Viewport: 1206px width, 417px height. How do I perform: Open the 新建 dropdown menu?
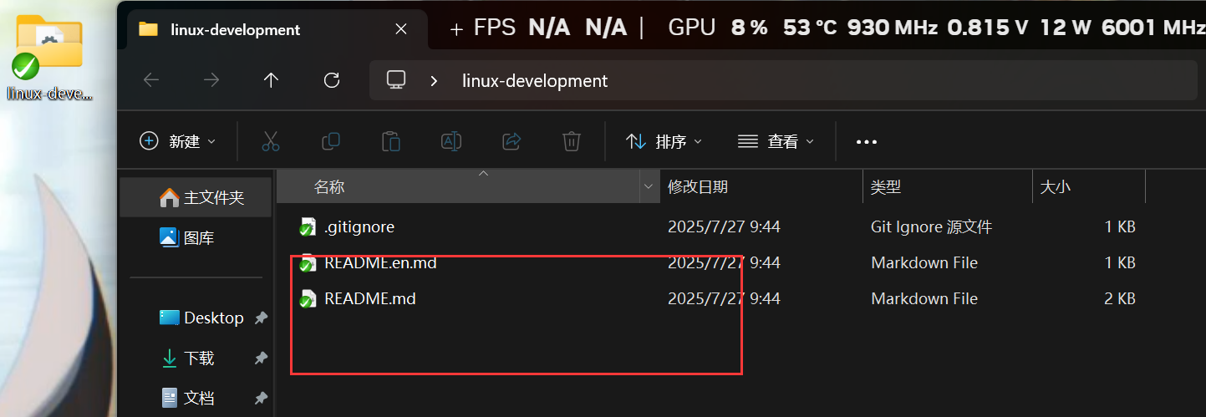tap(178, 141)
